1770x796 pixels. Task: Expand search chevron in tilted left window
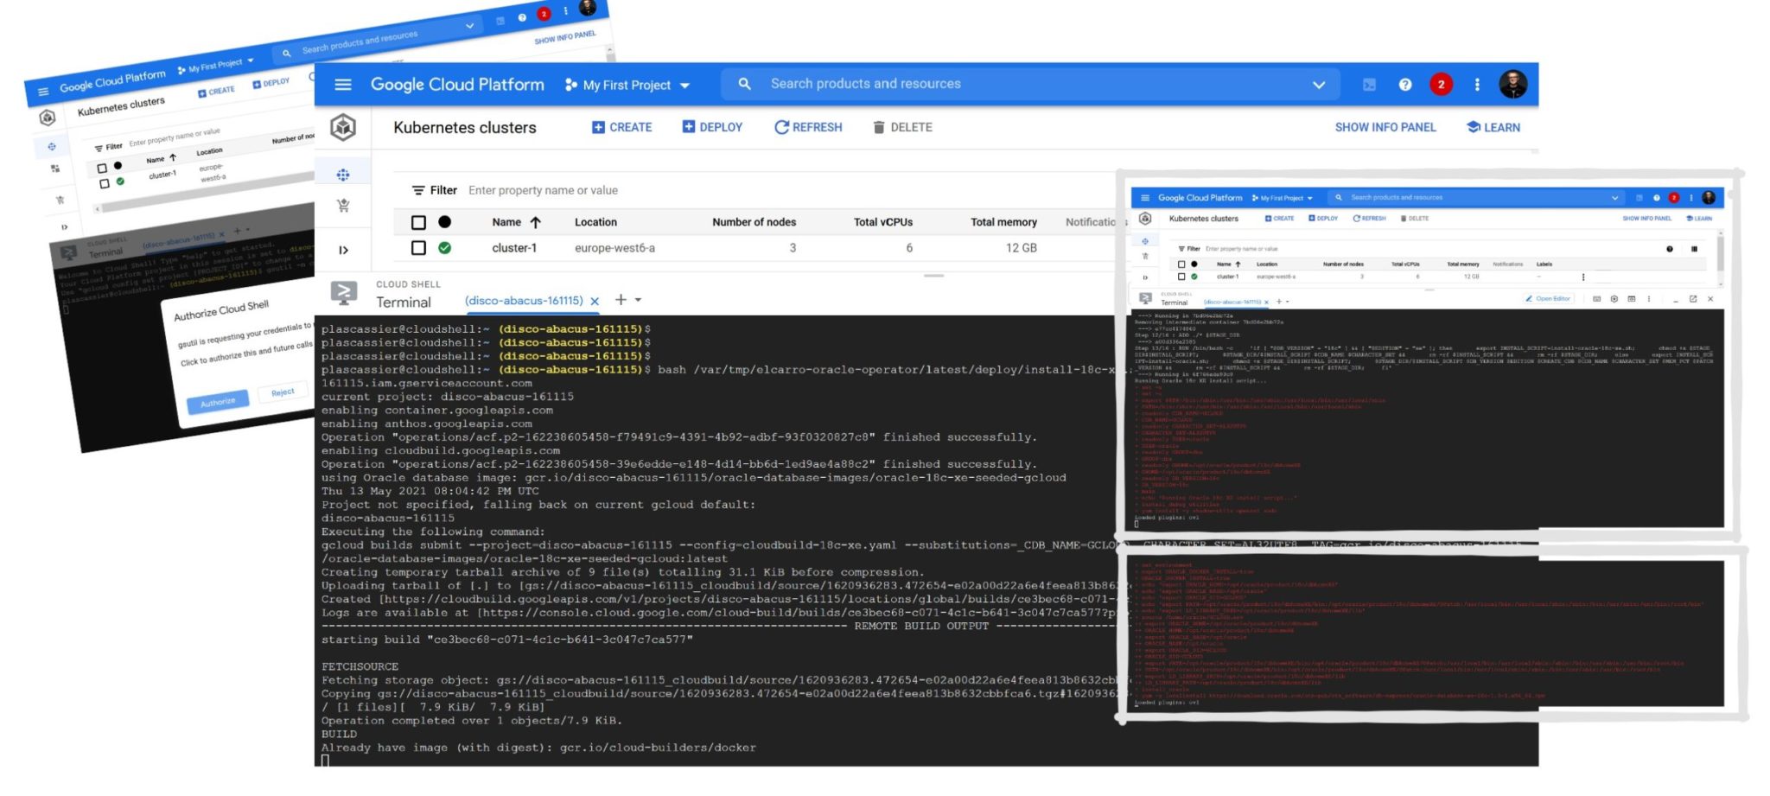tap(469, 26)
